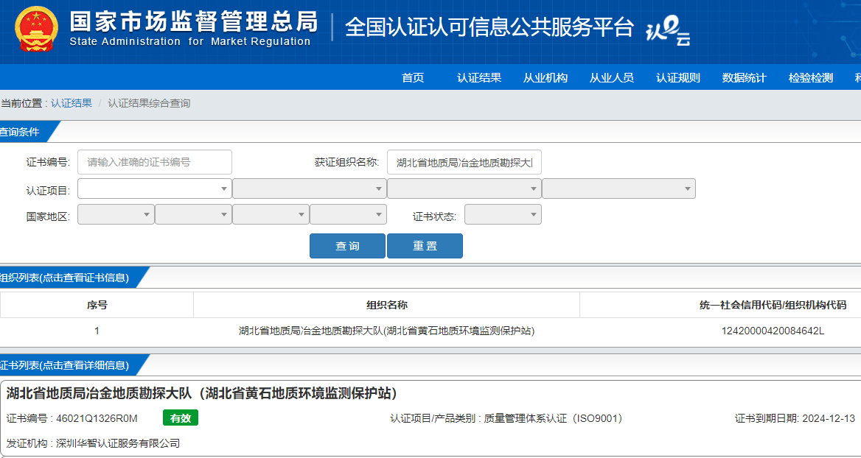Click expiry date 2024-12-13
This screenshot has height=458, width=861.
tap(829, 418)
